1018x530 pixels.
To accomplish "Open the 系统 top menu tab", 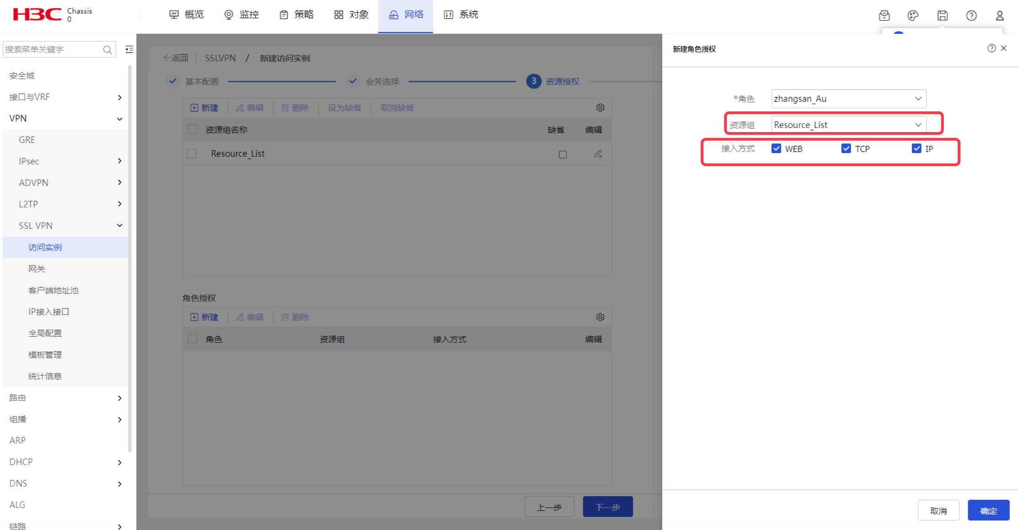I will tap(461, 15).
